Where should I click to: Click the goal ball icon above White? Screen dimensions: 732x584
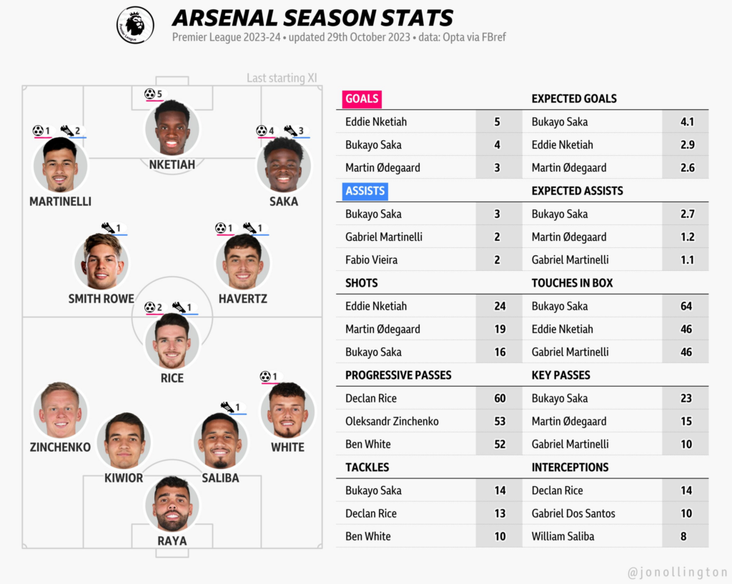[x=266, y=376]
